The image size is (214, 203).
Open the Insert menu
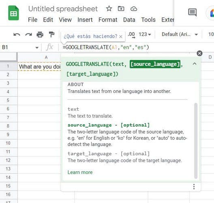coord(85,19)
